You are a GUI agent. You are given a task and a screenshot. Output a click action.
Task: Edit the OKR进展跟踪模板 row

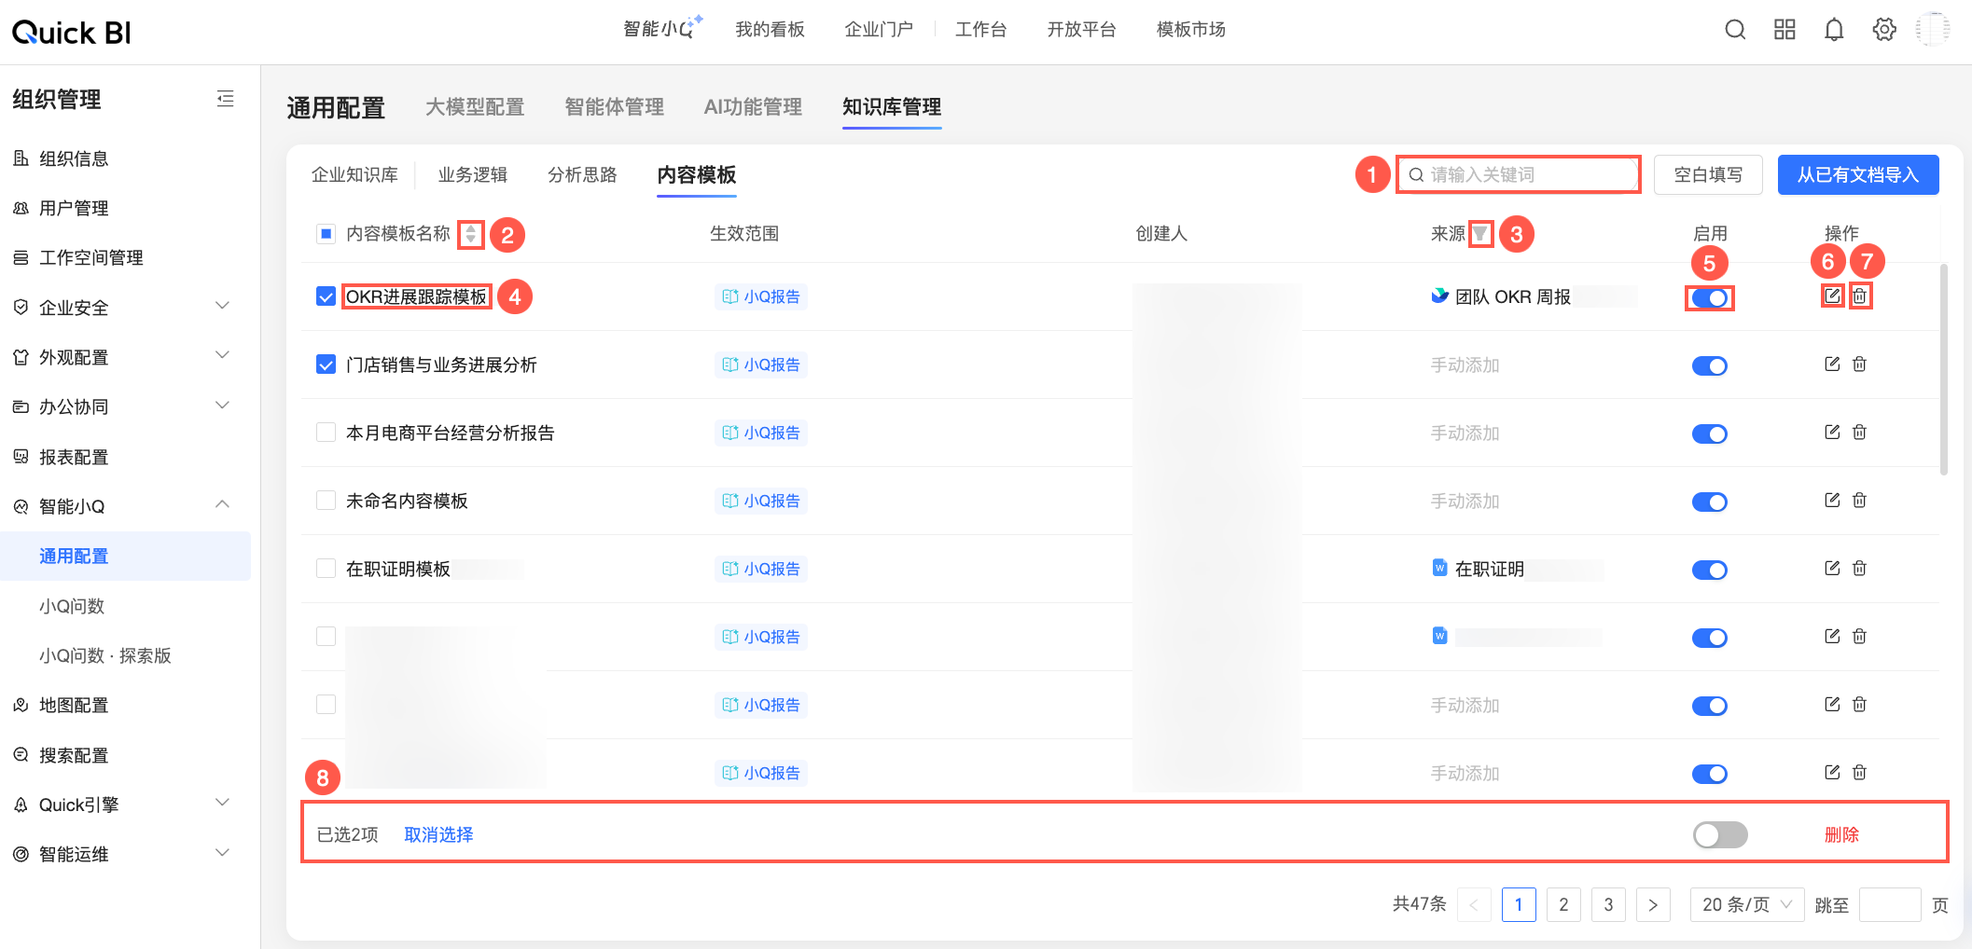[x=1832, y=296]
